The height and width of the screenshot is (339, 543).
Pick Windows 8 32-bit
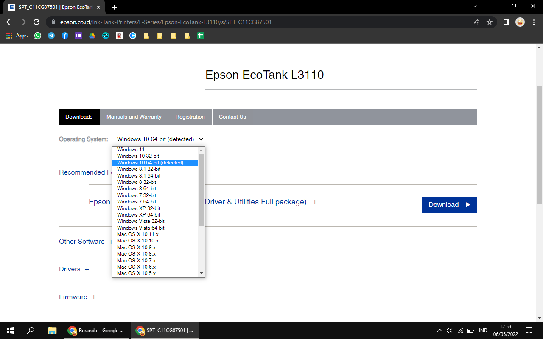155,182
